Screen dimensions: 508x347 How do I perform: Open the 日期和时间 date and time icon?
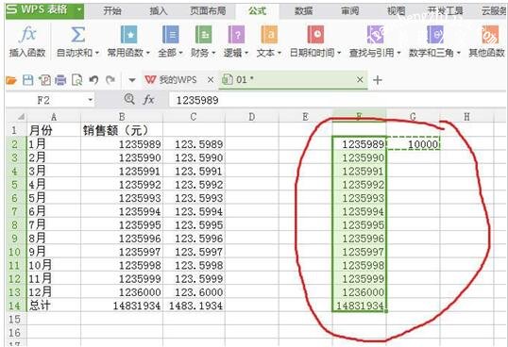pyautogui.click(x=315, y=34)
